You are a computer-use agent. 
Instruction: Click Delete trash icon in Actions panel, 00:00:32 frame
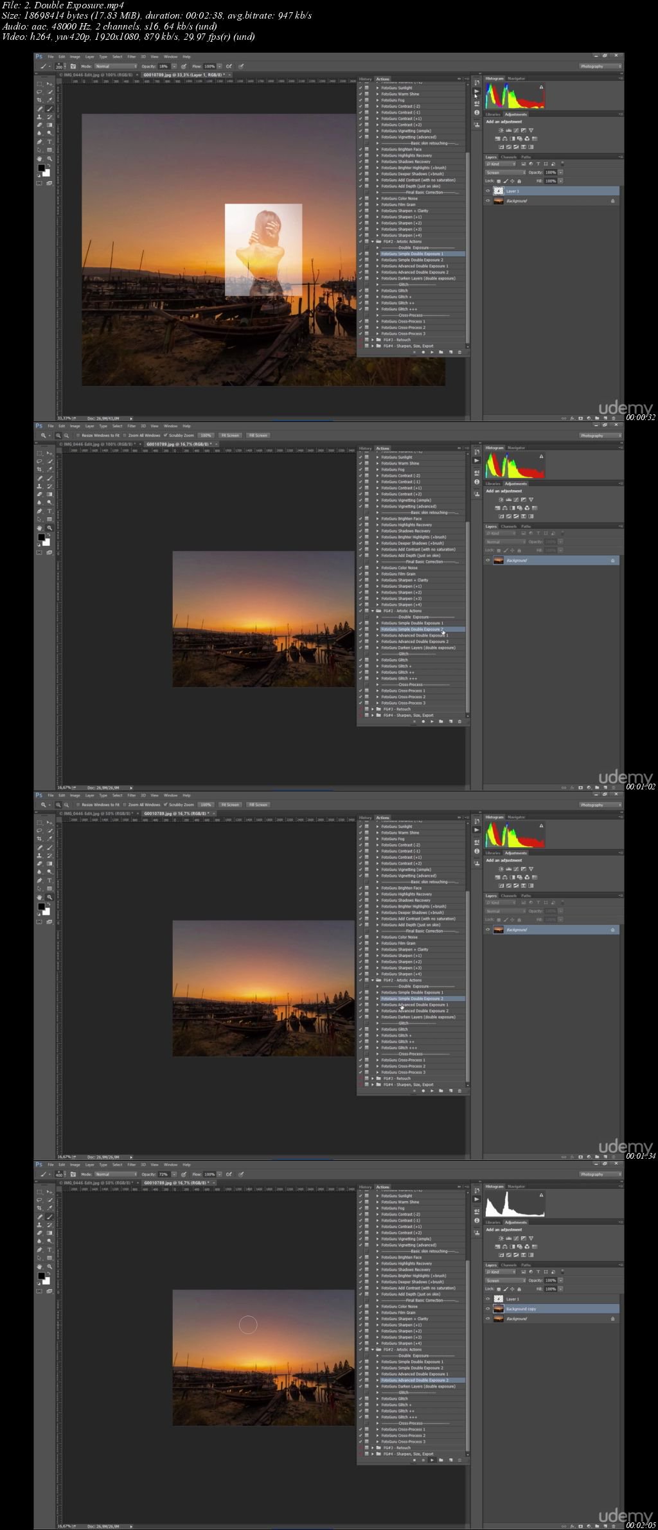click(x=459, y=352)
